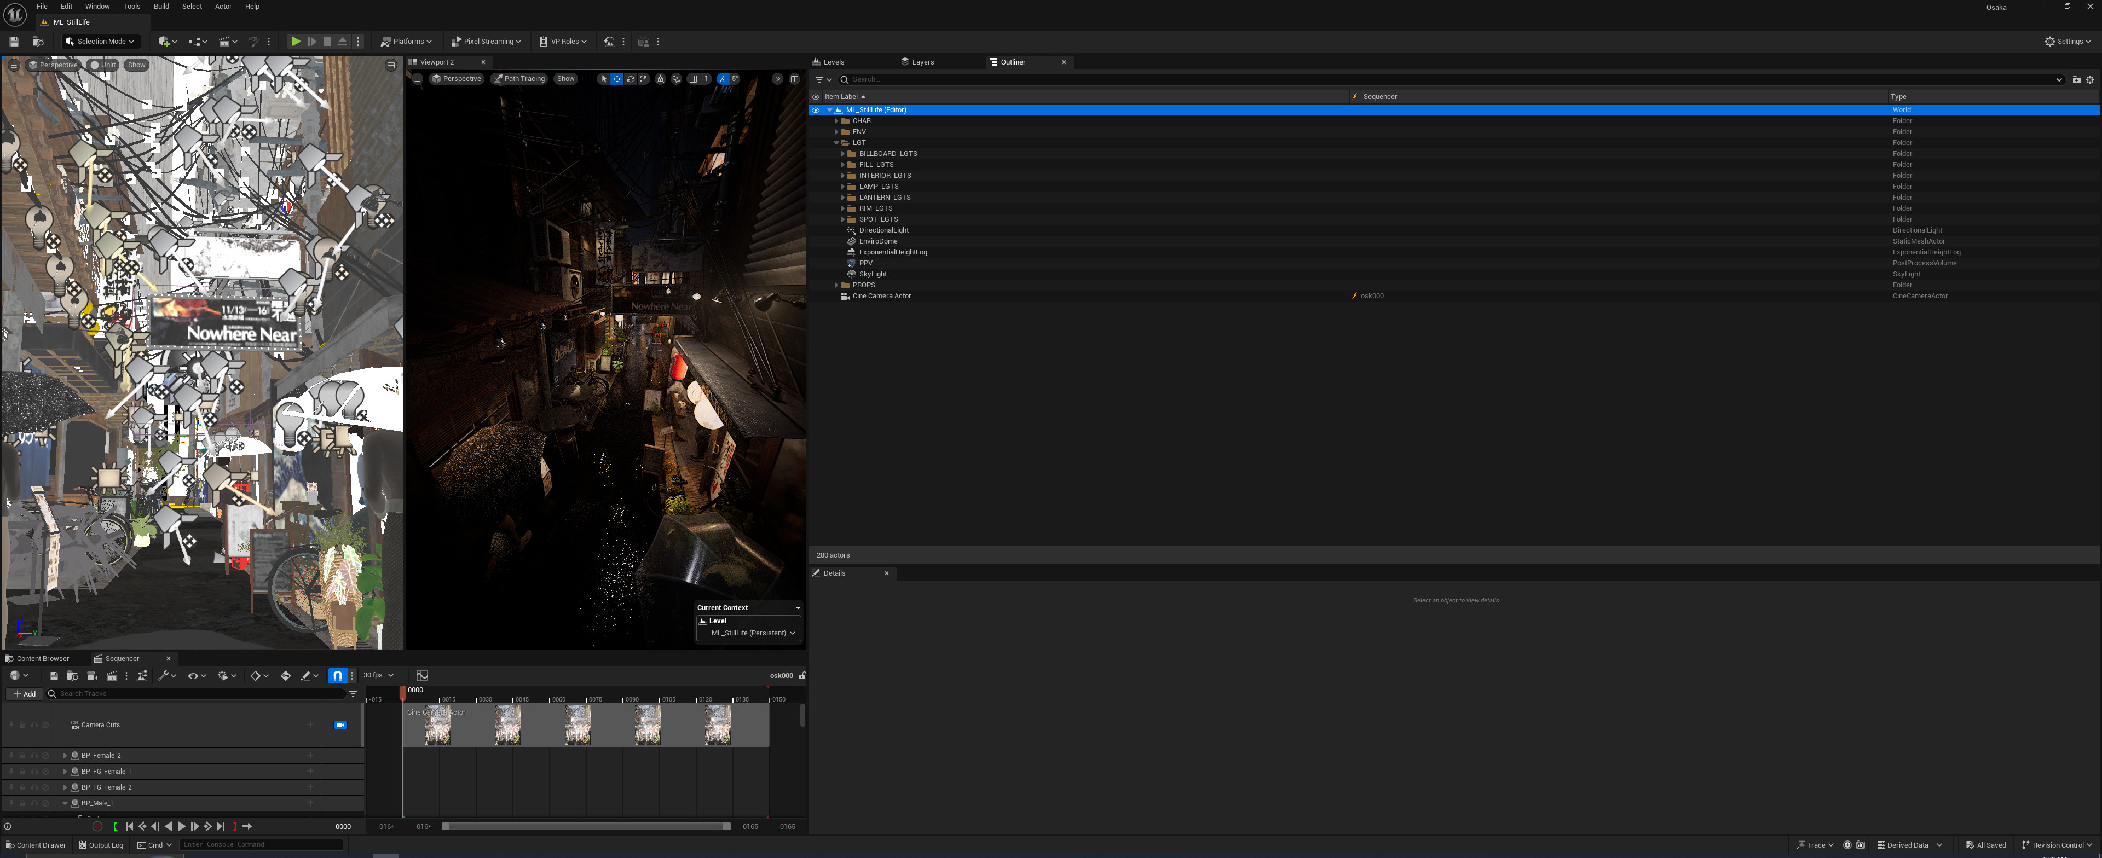Click the Stop simulation icon in the main toolbar
The height and width of the screenshot is (858, 2102).
pos(327,42)
